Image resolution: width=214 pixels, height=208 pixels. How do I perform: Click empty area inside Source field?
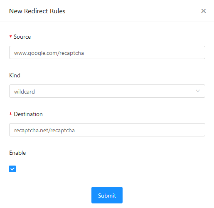pyautogui.click(x=144, y=52)
